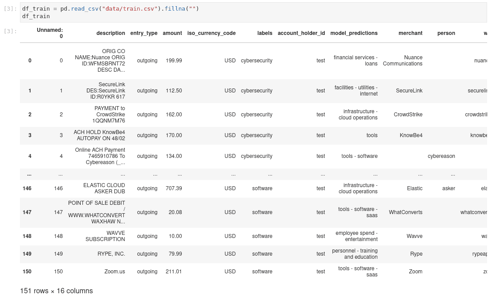Click 'outgoing' entry type in WAVVE row

[147, 236]
